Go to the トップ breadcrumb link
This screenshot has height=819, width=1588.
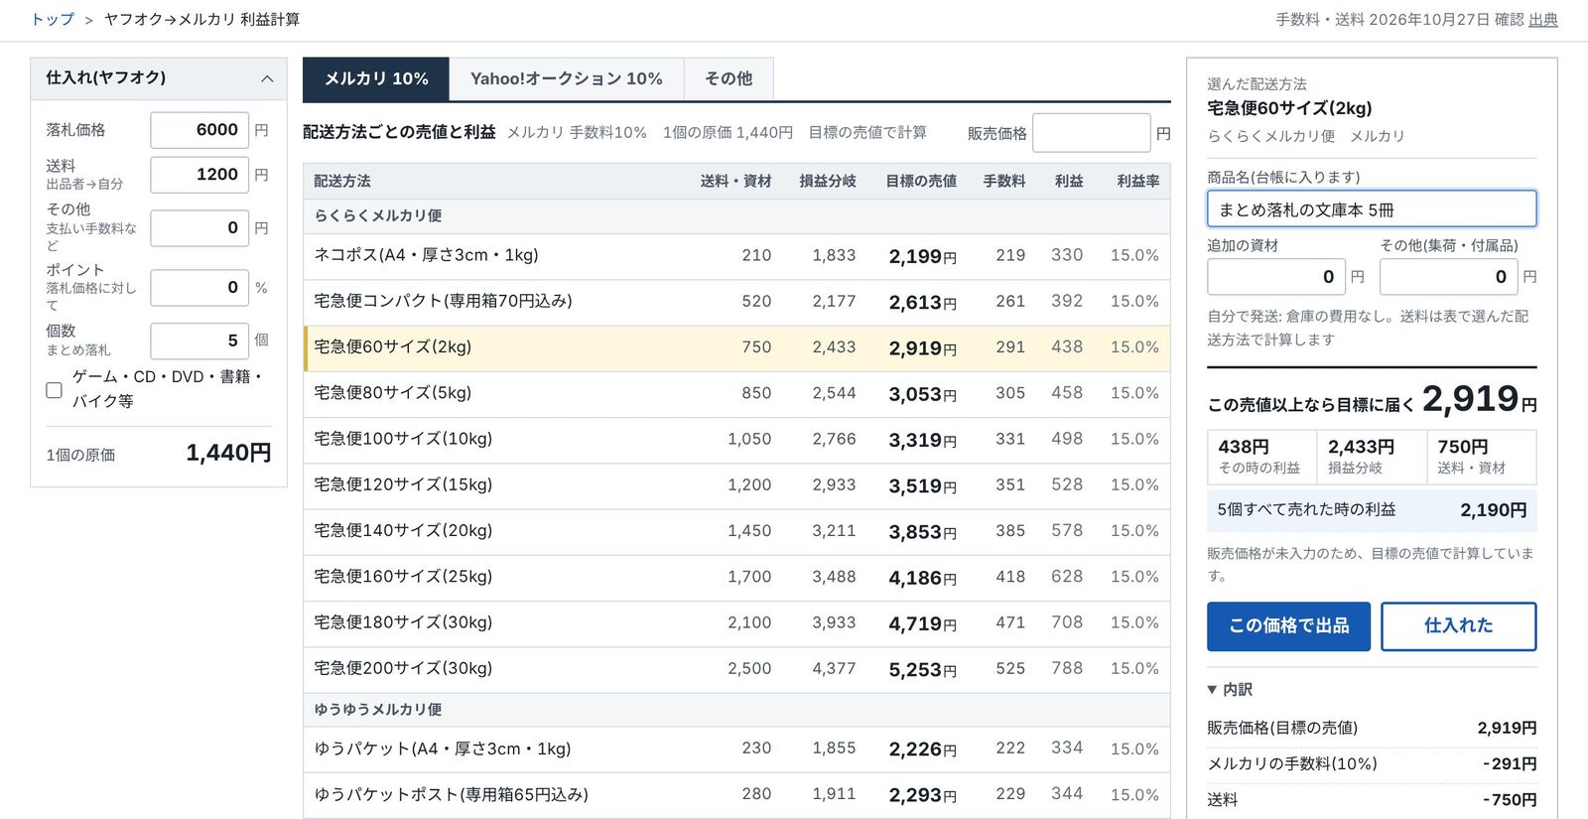[53, 19]
